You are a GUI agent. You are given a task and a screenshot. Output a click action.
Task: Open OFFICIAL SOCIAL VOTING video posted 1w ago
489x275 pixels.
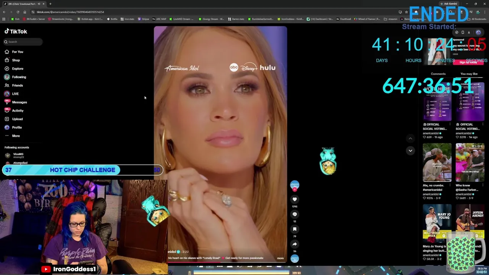[470, 101]
